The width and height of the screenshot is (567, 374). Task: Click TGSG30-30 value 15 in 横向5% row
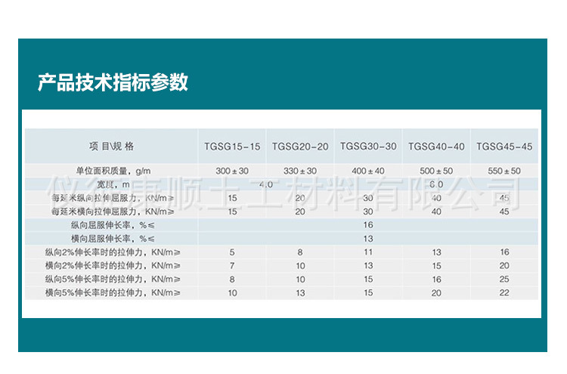coord(368,293)
